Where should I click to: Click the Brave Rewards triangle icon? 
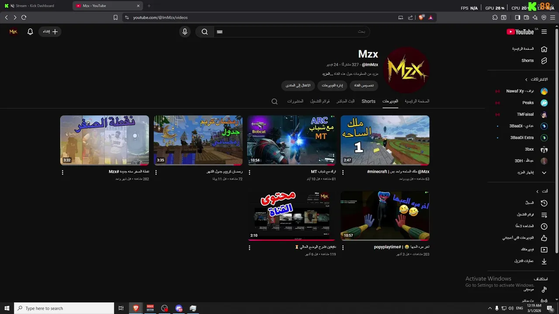[431, 17]
